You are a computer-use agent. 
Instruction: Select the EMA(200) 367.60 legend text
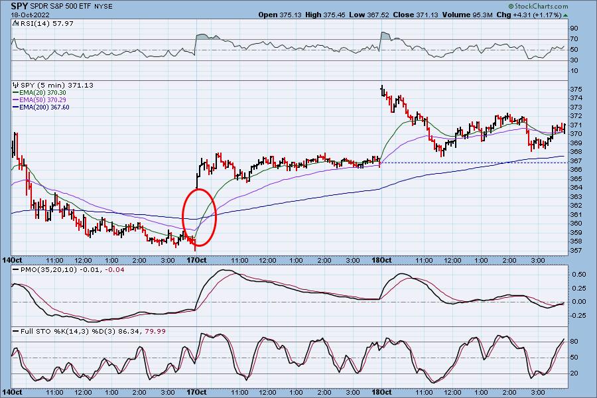point(44,107)
